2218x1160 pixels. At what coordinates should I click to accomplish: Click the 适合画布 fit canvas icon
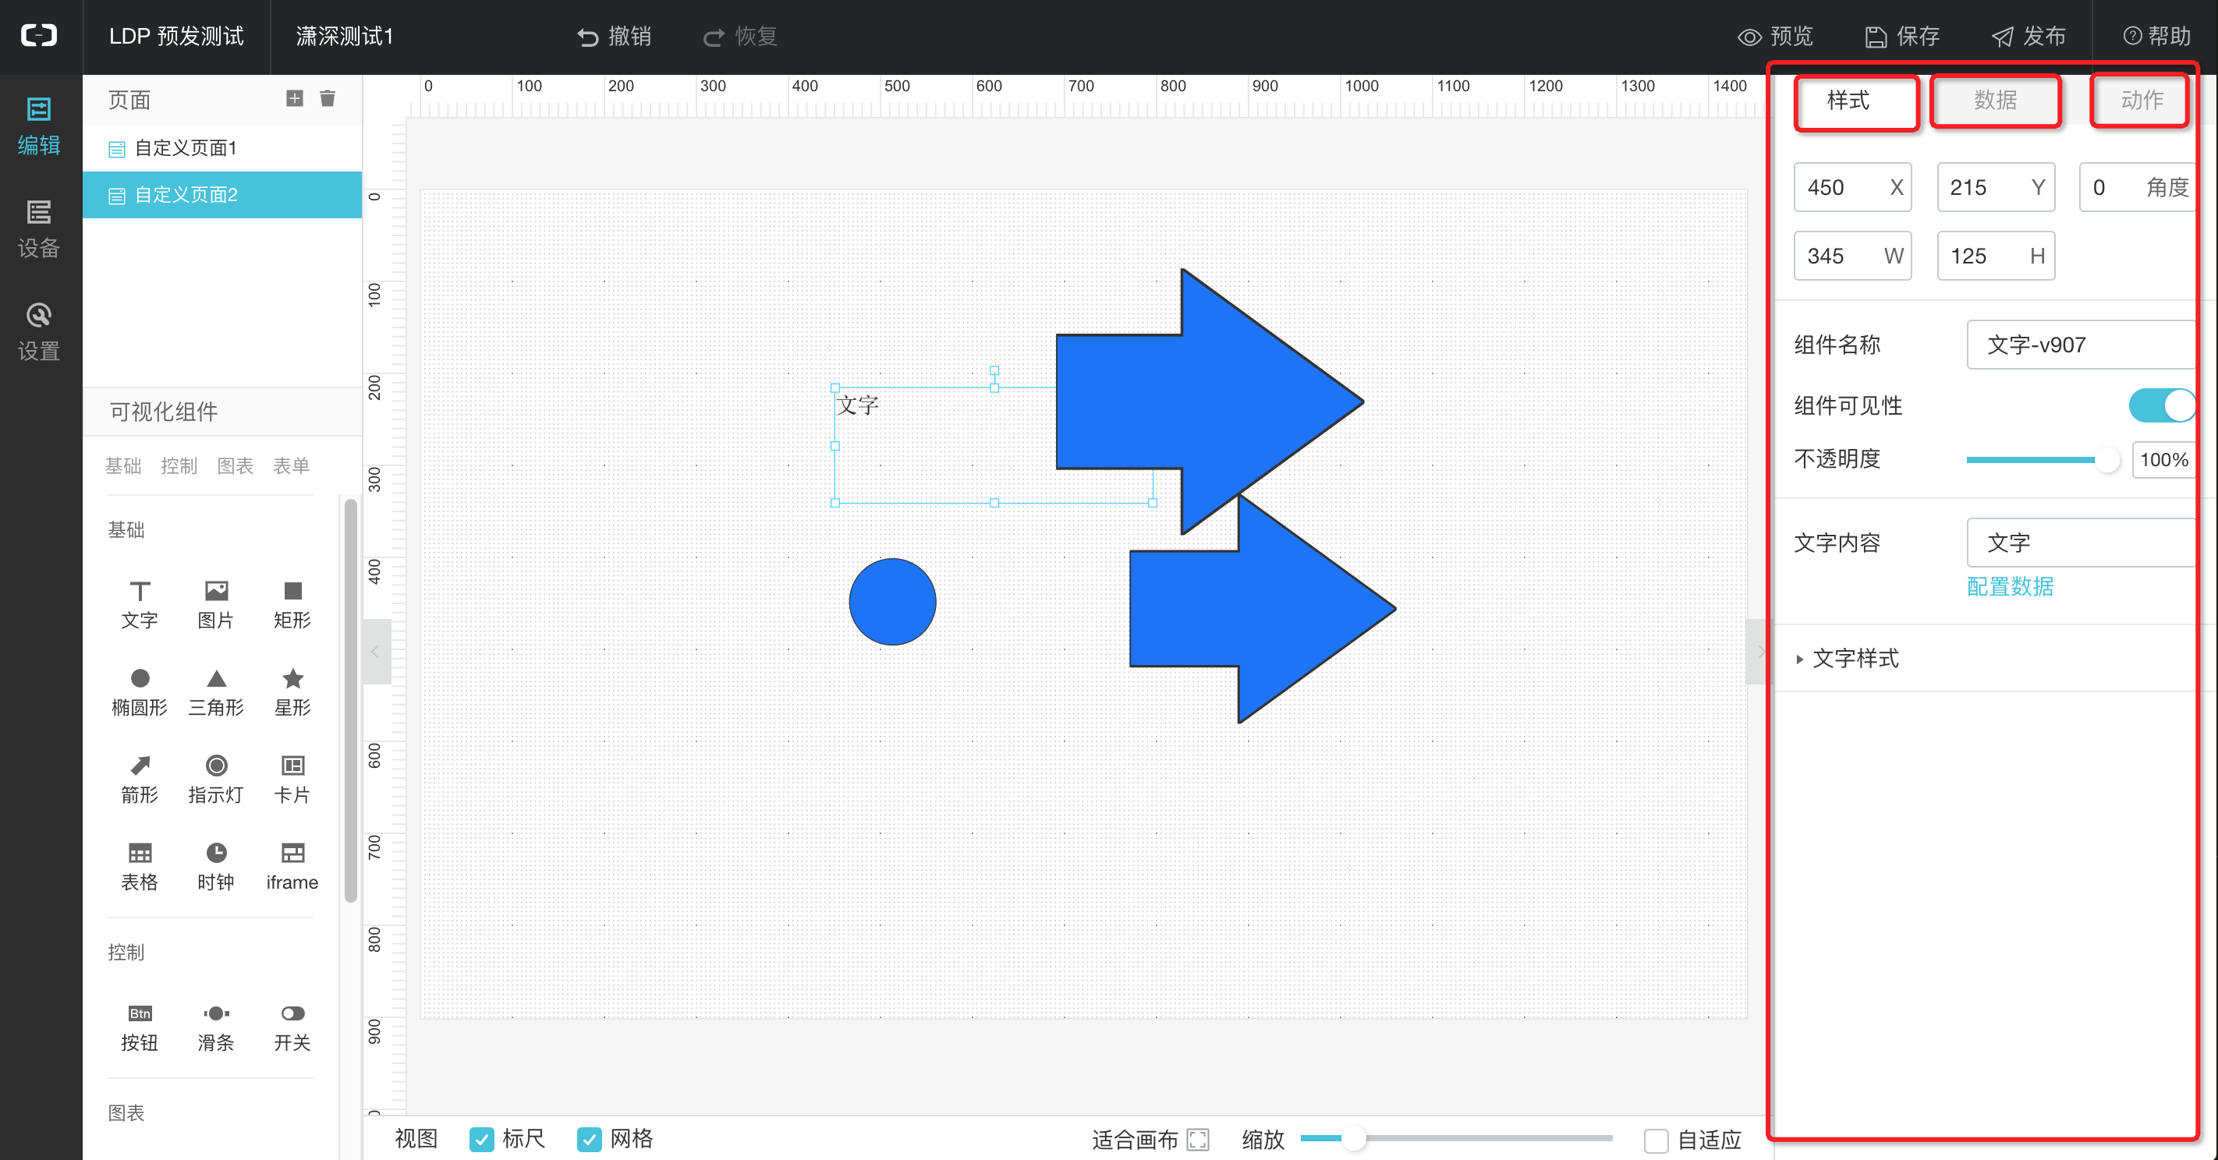[1198, 1140]
